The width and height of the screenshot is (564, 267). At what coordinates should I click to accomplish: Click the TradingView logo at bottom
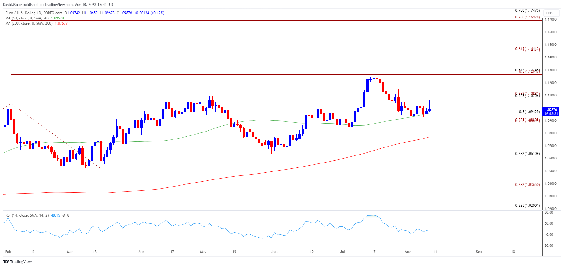18,261
